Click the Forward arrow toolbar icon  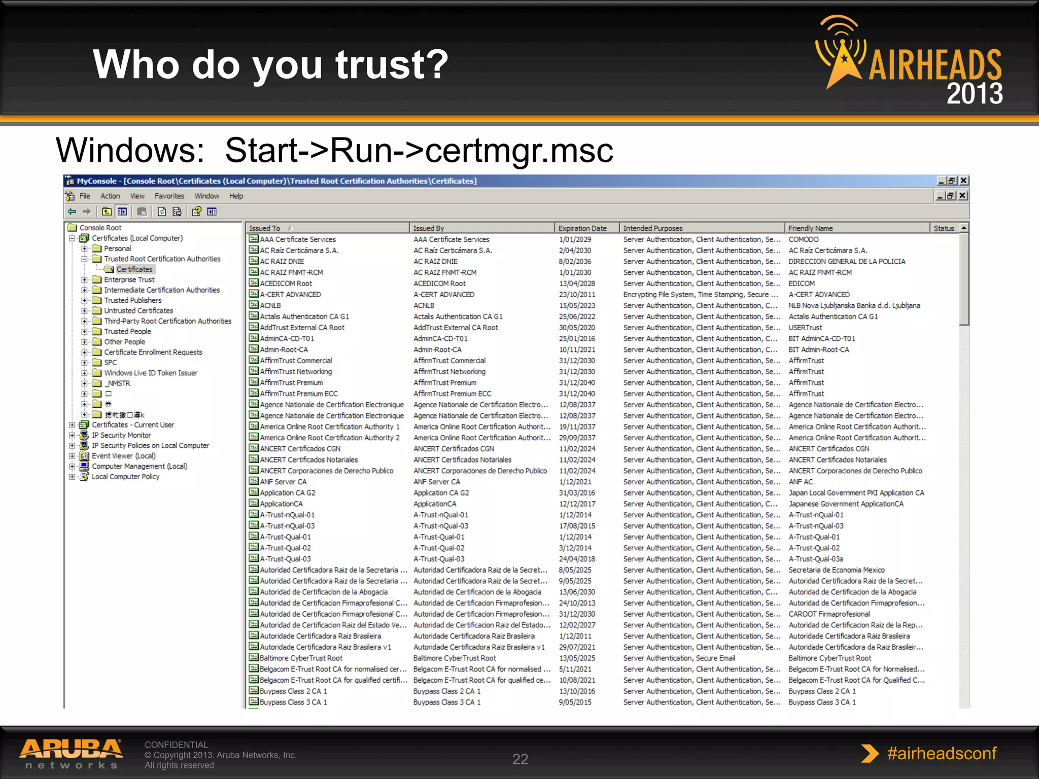(x=87, y=211)
